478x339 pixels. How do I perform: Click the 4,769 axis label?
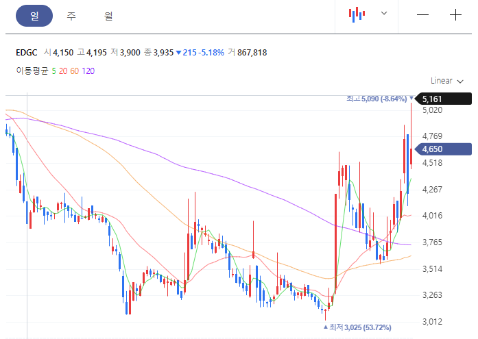point(432,136)
